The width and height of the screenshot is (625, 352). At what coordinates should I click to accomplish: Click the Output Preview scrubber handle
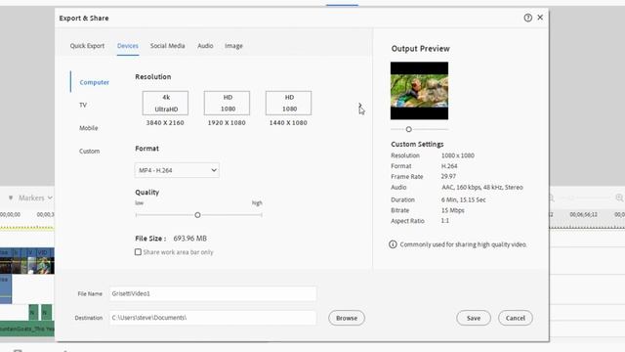coord(408,129)
